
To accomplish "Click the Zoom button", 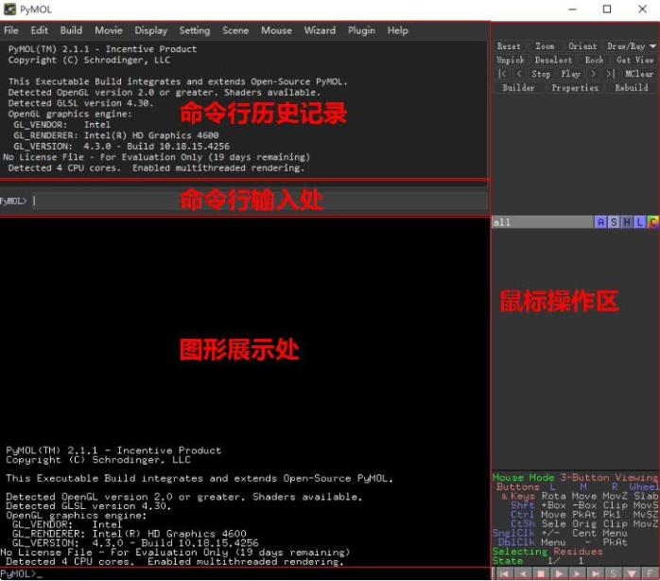I will (545, 46).
